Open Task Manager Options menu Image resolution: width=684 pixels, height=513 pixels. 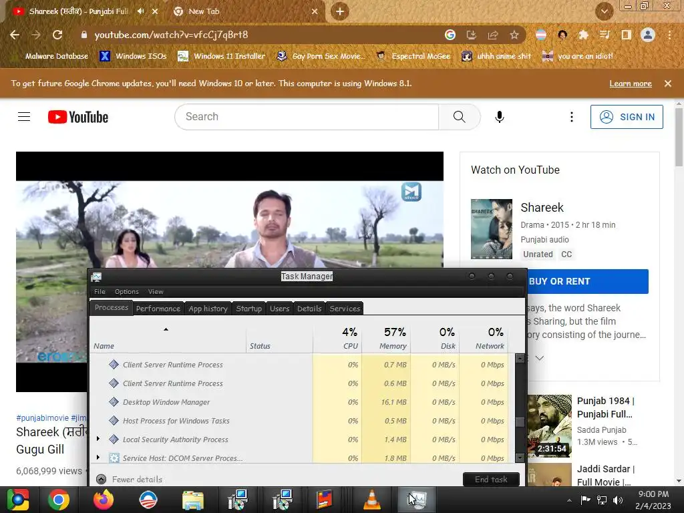(x=126, y=291)
